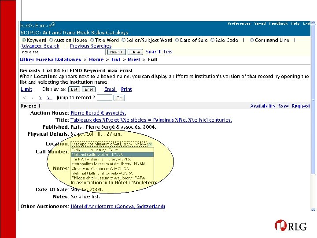
Task: Open Preferences in the top bar
Action: 239,23
